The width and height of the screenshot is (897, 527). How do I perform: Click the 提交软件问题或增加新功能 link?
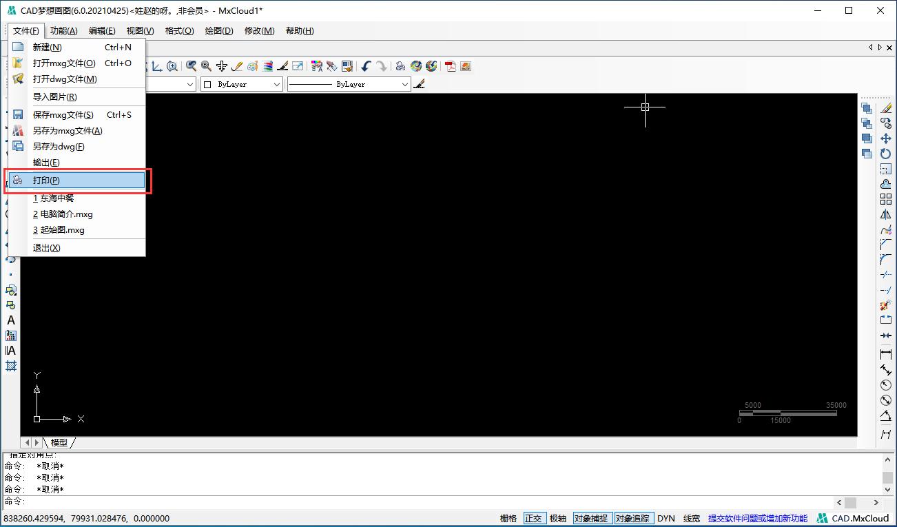pyautogui.click(x=757, y=518)
